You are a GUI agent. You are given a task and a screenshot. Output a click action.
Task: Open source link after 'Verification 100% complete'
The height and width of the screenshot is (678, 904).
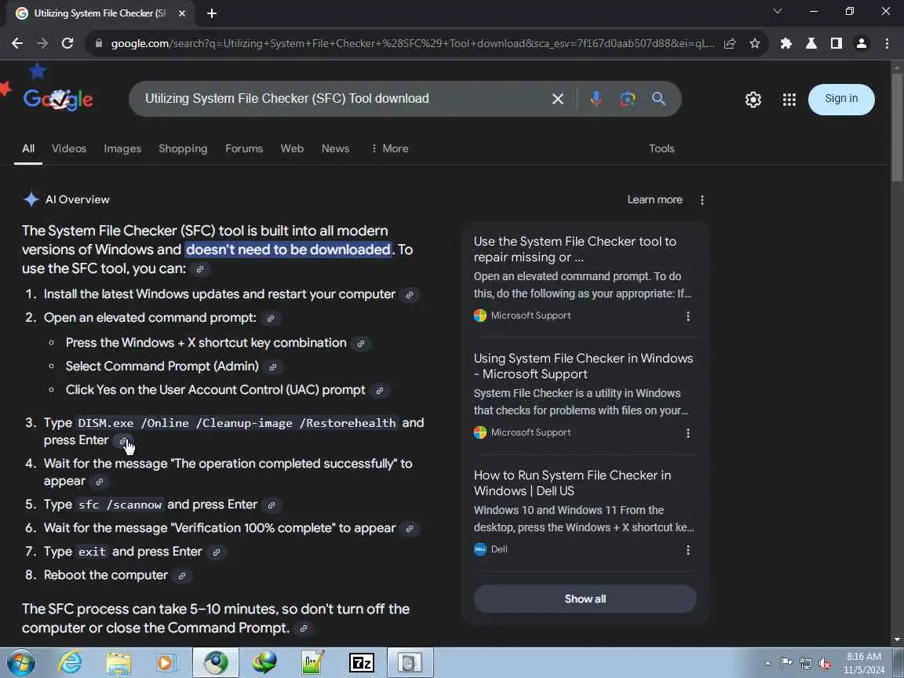coord(410,529)
